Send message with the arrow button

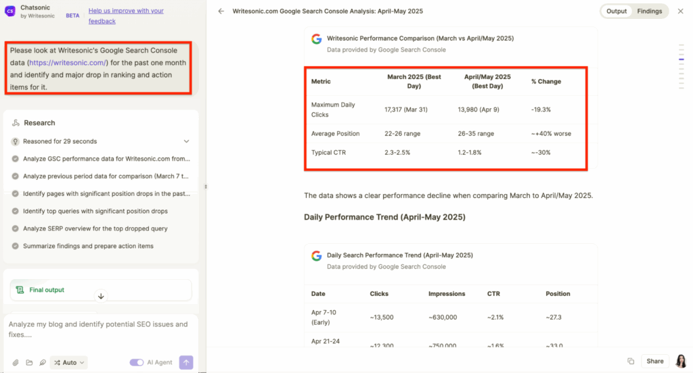coord(186,362)
